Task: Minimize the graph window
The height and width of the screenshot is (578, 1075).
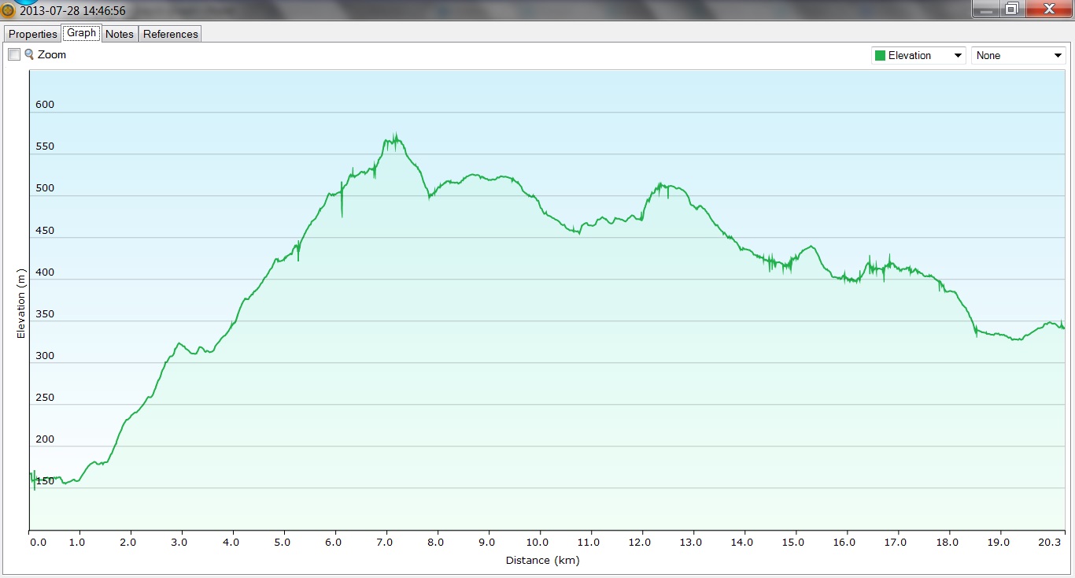Action: pos(984,9)
